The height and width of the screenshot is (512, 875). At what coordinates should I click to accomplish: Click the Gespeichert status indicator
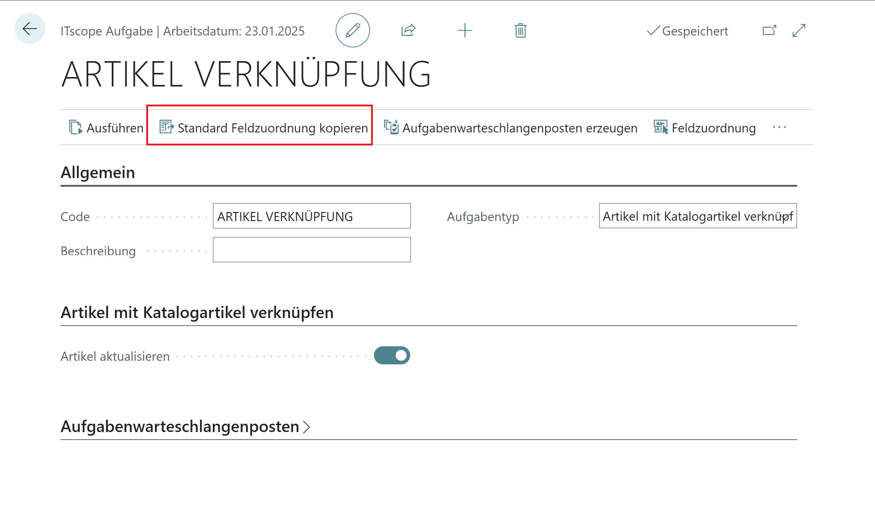pyautogui.click(x=687, y=31)
